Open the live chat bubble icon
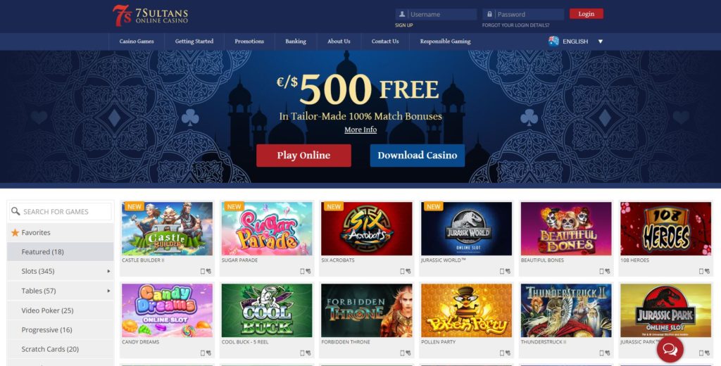721x366 pixels. point(670,351)
